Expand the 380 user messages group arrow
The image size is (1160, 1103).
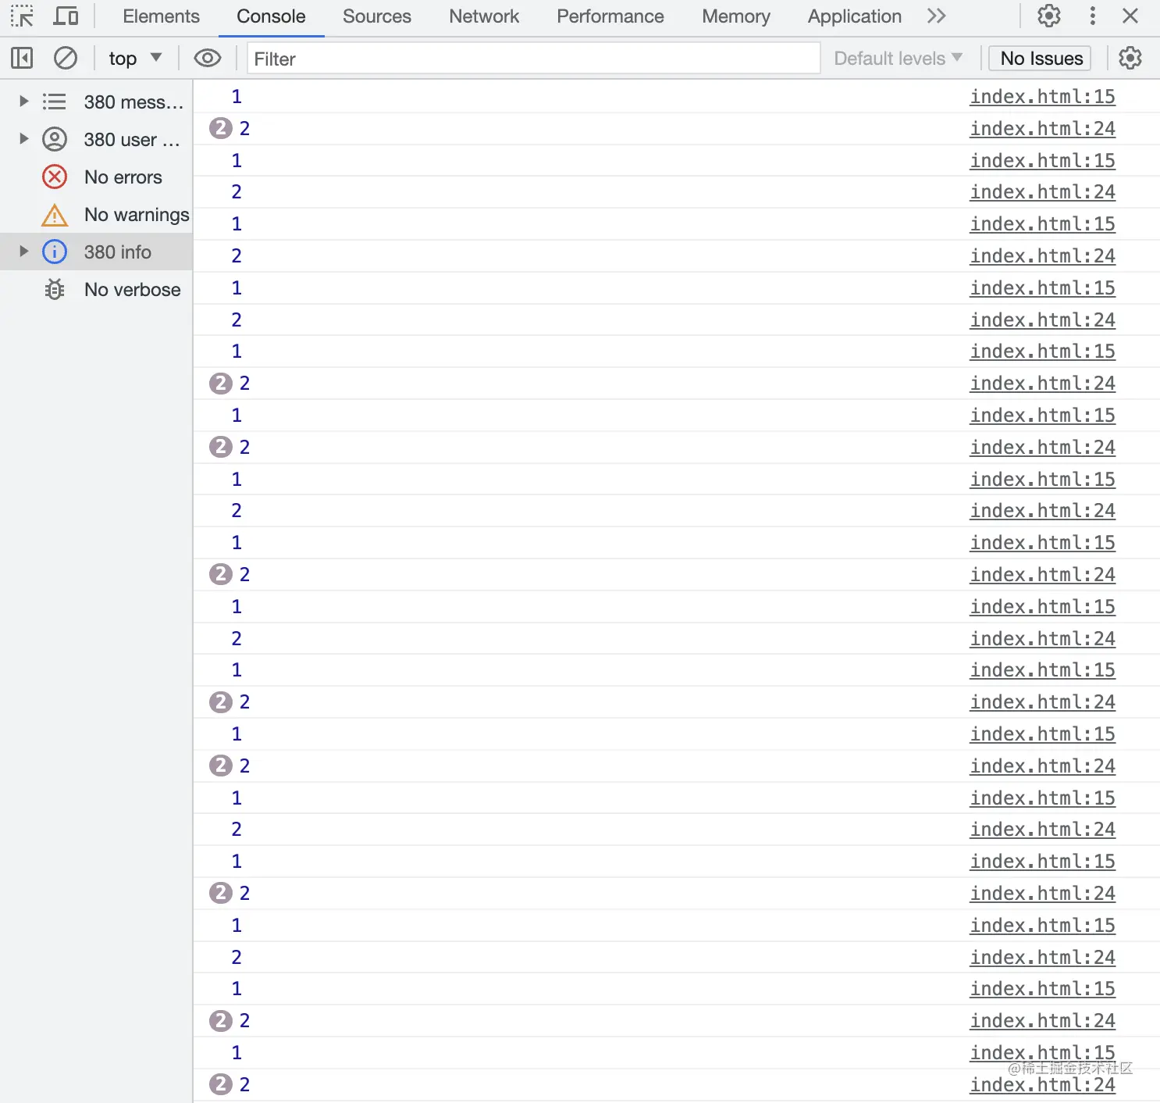pos(23,138)
